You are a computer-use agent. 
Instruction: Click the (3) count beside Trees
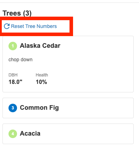click(x=27, y=13)
